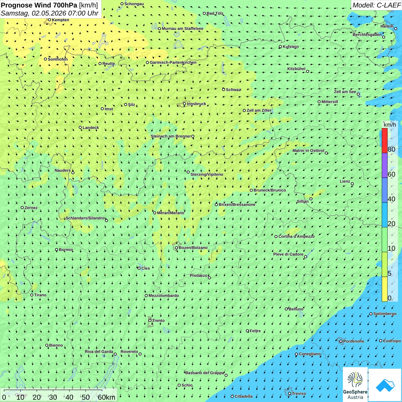Viewport: 402px width, 402px height.
Task: Click the Zell am See marker
Action: tap(358, 94)
